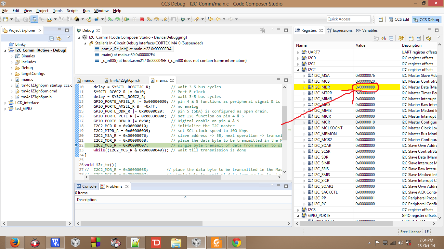Viewport: 444px width, 249px height.
Task: Click the green bug Debug icon
Action: pyautogui.click(x=183, y=19)
